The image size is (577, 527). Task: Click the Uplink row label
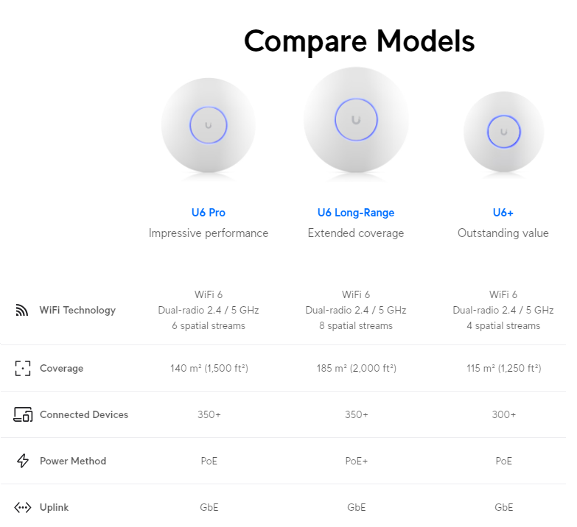(54, 508)
